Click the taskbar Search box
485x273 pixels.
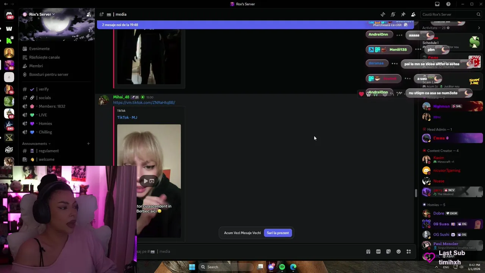pyautogui.click(x=226, y=267)
